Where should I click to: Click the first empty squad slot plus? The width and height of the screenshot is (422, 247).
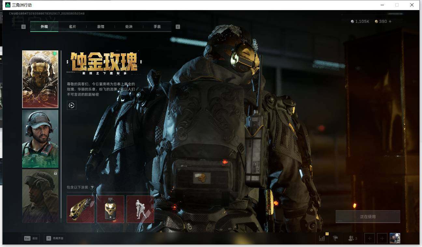[x=369, y=239]
